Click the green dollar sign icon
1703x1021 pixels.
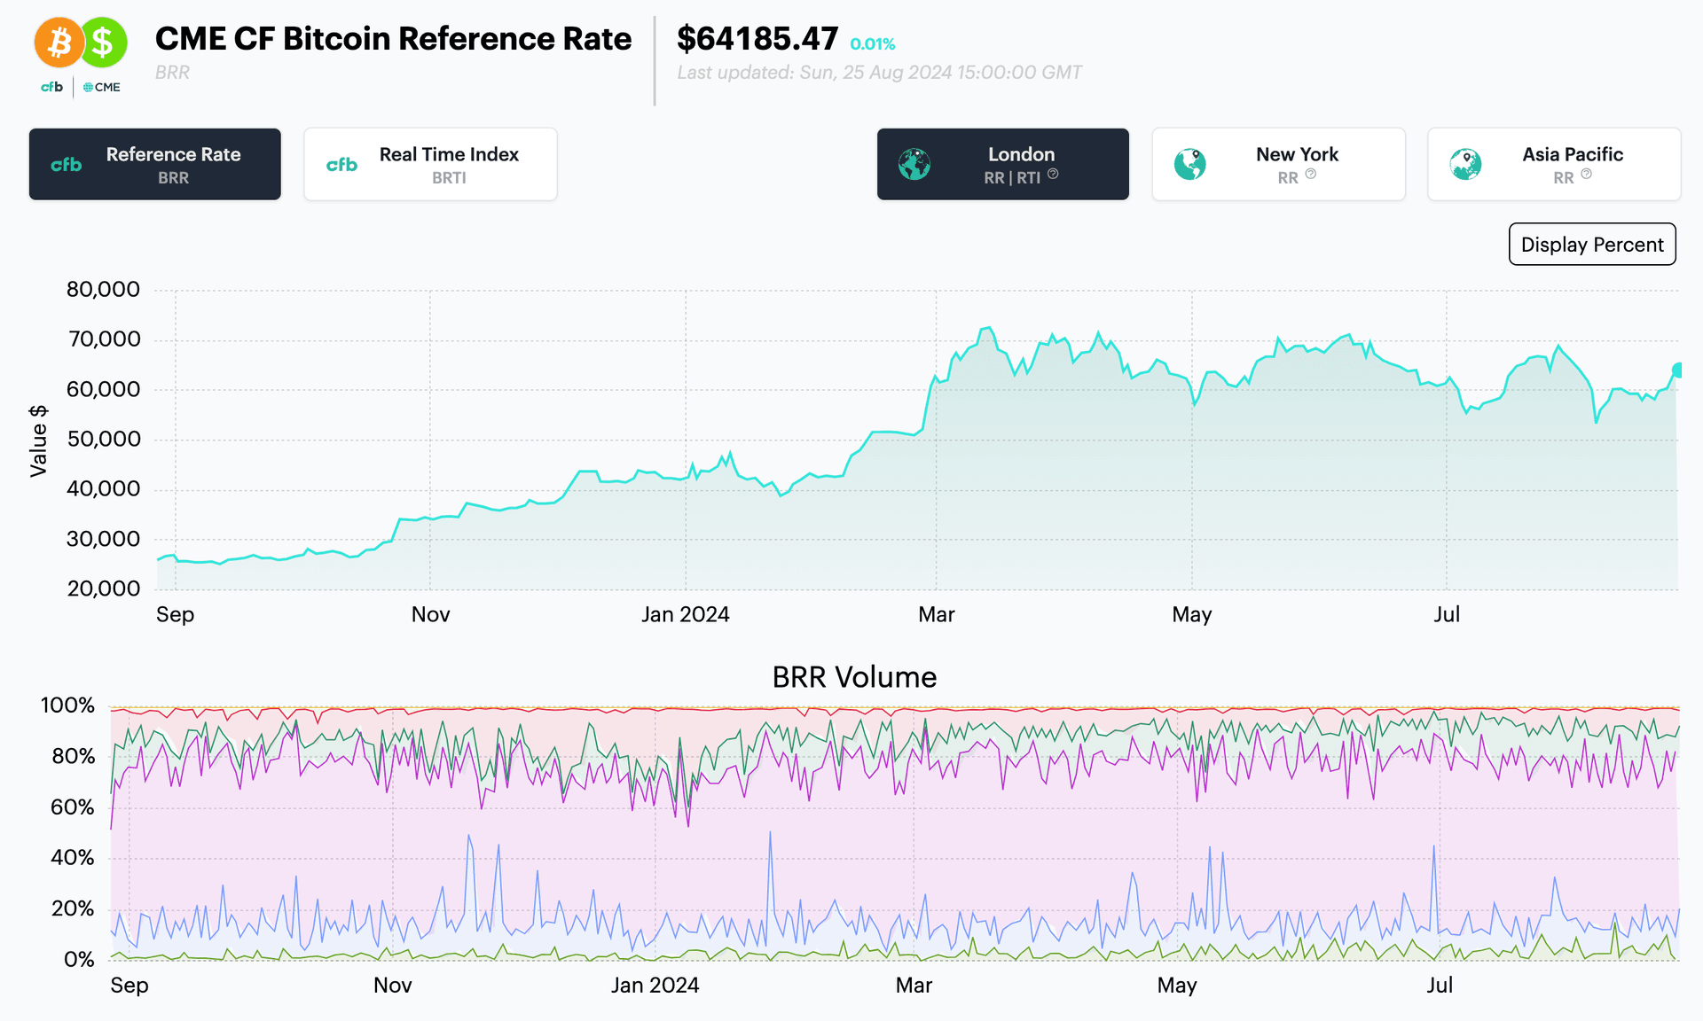tap(103, 42)
